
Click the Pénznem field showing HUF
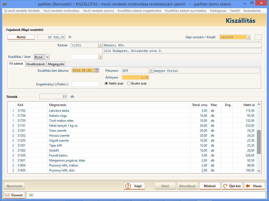pyautogui.click(x=135, y=71)
